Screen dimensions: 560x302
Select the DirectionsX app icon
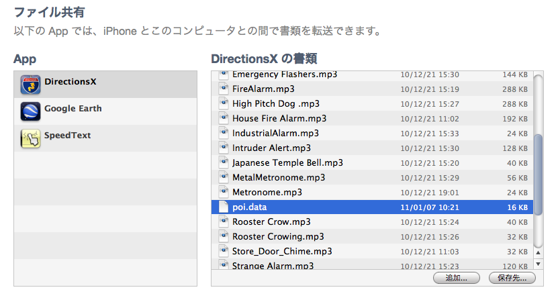(x=30, y=85)
